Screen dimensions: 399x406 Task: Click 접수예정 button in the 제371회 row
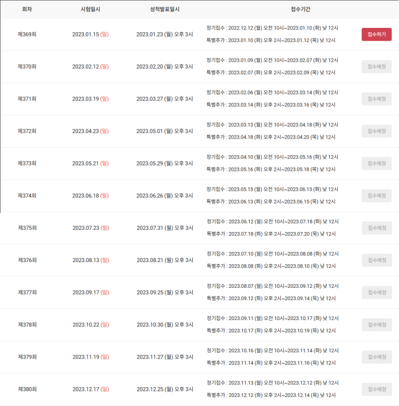[376, 99]
